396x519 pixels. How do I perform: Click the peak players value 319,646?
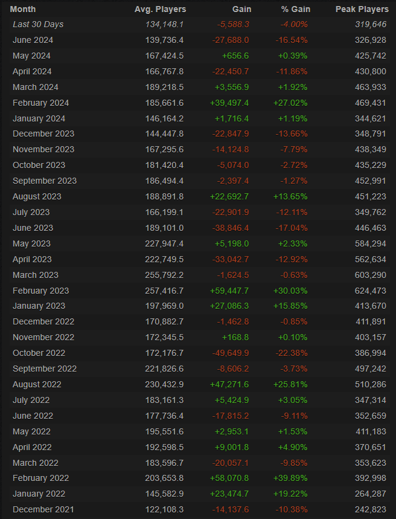[371, 25]
